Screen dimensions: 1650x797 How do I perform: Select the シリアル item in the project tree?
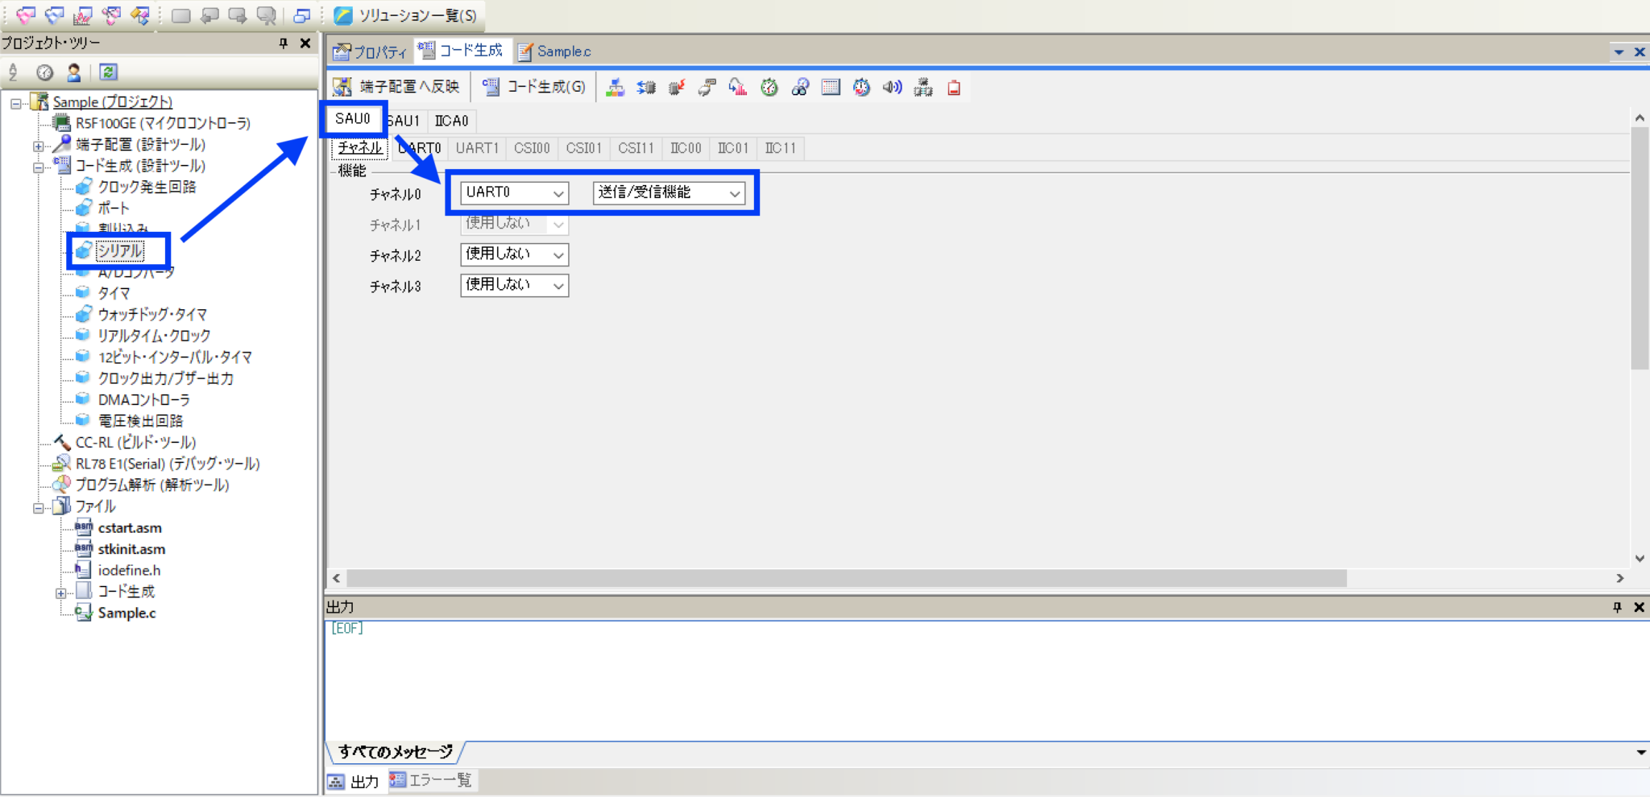(121, 250)
